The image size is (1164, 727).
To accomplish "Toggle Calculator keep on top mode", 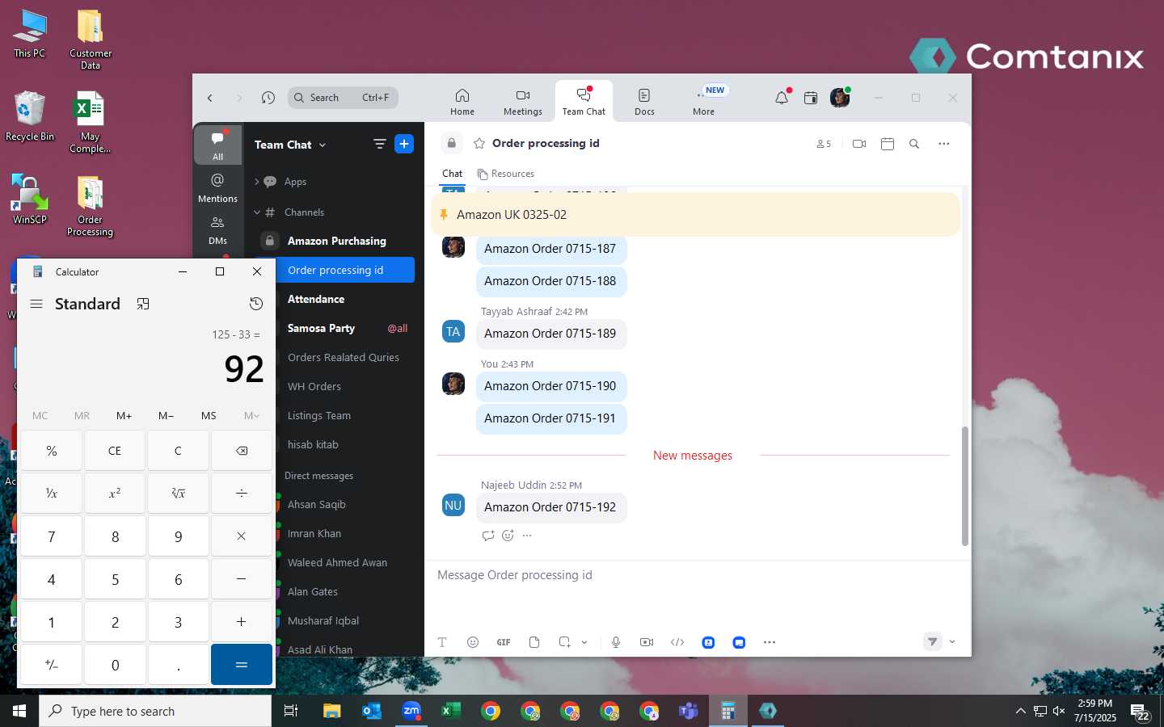I will click(x=143, y=304).
